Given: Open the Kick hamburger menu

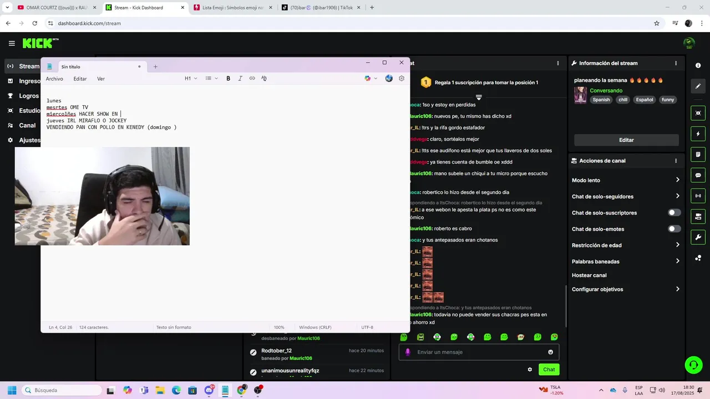Looking at the screenshot, I should point(12,43).
